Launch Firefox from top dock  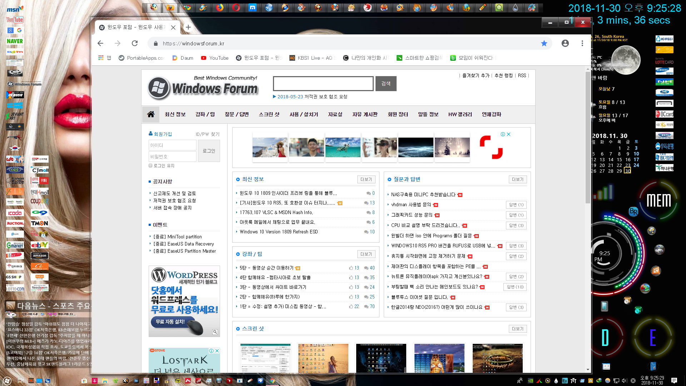[x=220, y=8]
